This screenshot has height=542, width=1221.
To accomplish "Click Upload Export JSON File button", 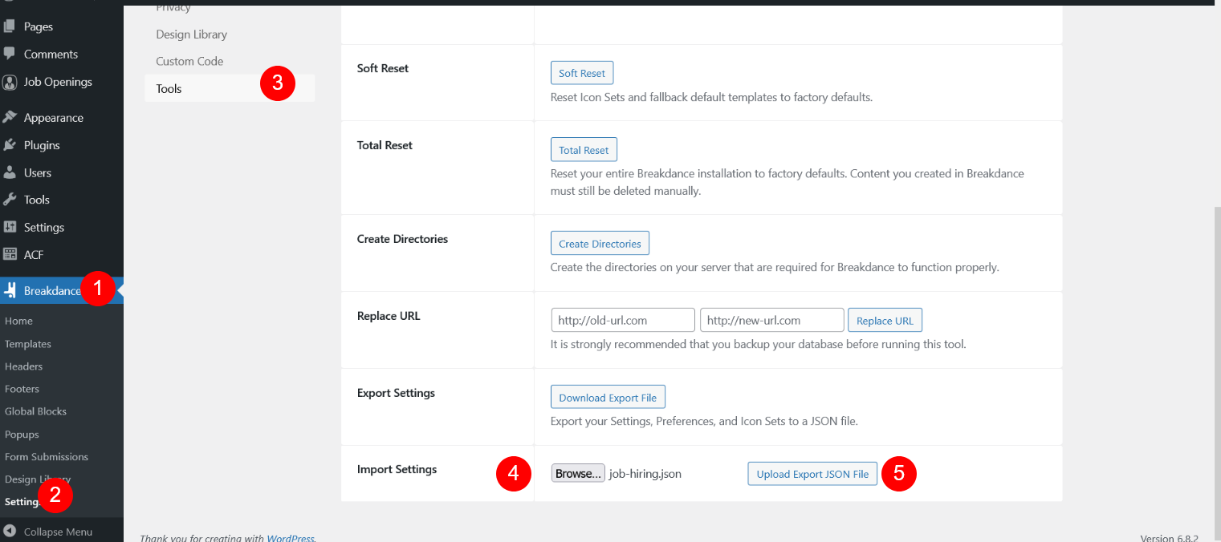I will pyautogui.click(x=812, y=474).
